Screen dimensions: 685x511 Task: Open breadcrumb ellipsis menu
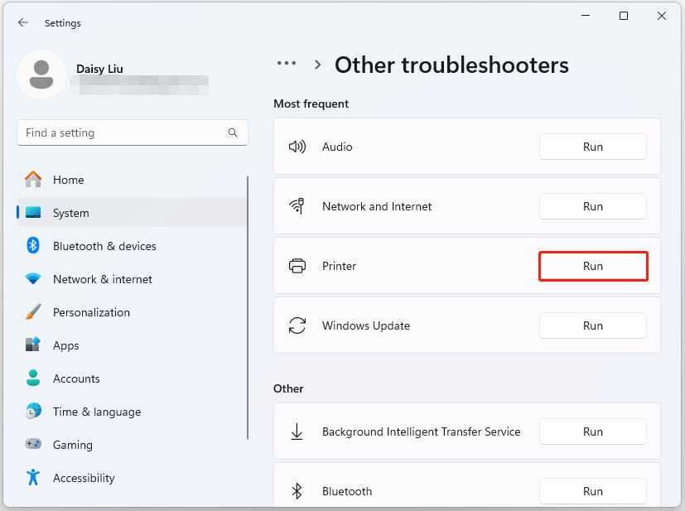click(x=287, y=64)
